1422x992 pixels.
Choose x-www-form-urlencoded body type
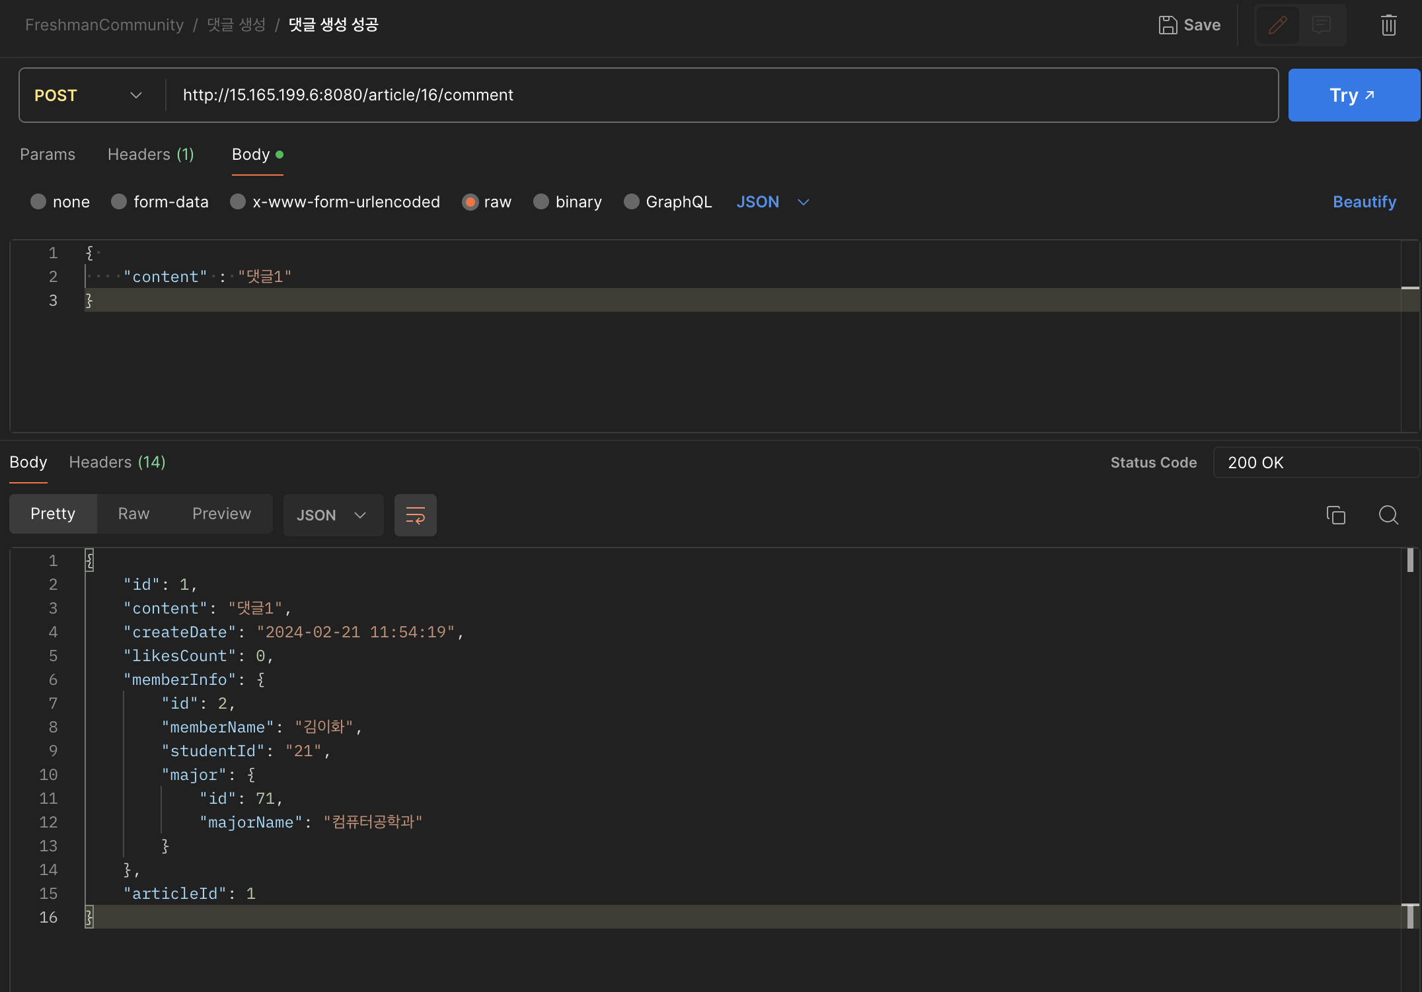(238, 201)
